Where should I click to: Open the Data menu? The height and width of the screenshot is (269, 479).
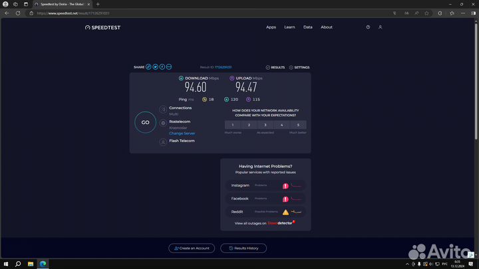pyautogui.click(x=307, y=27)
